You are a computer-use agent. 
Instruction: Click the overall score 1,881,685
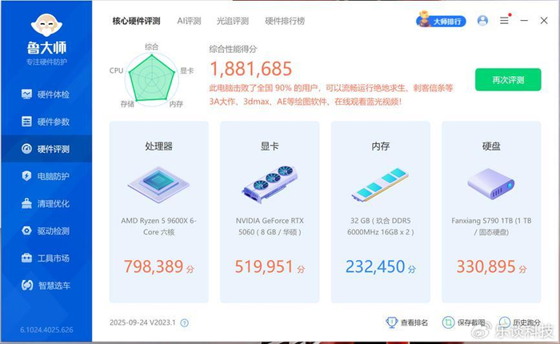click(251, 69)
